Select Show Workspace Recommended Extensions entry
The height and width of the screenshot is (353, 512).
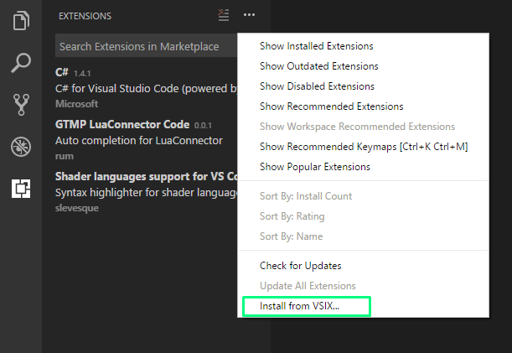click(x=363, y=127)
